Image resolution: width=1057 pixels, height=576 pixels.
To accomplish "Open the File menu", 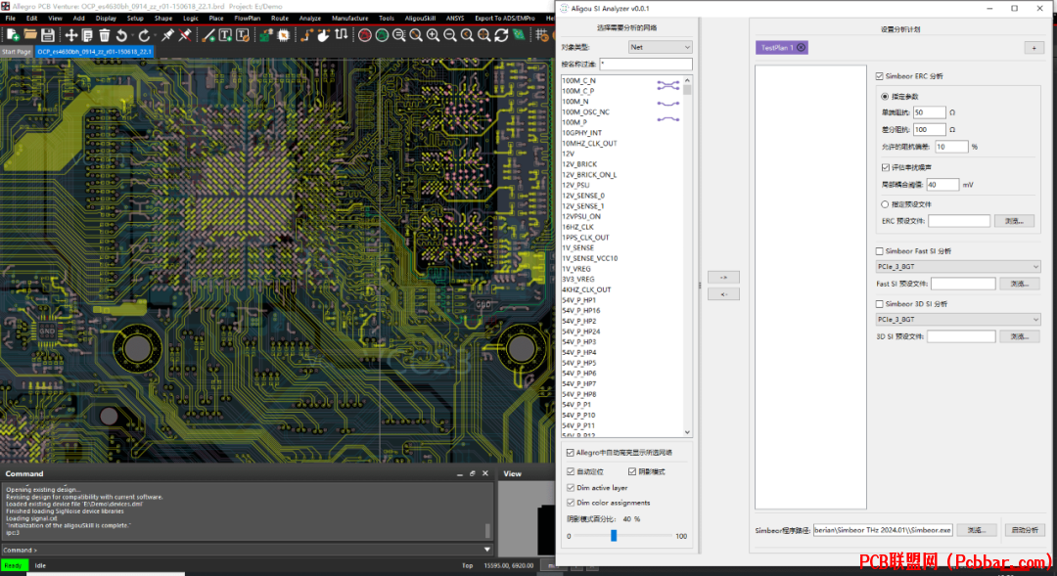I will pyautogui.click(x=11, y=19).
